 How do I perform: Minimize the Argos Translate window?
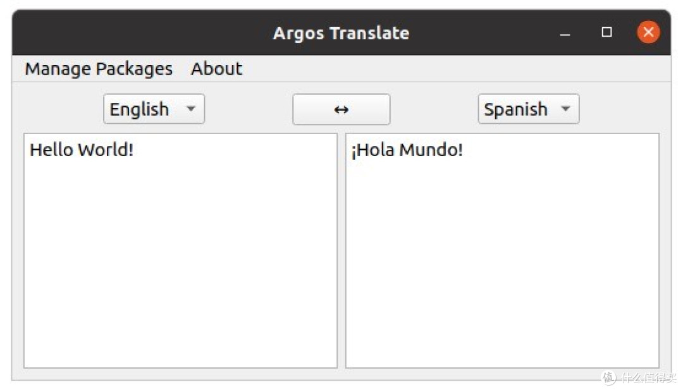565,33
